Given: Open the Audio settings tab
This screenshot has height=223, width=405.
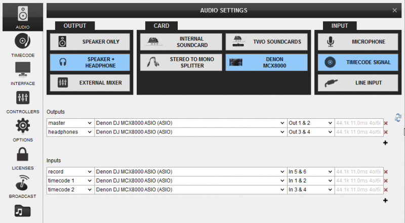Looking at the screenshot, I should 23,17.
